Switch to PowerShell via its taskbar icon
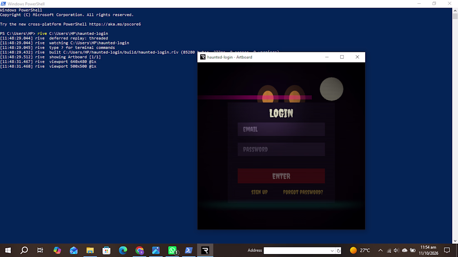The width and height of the screenshot is (458, 257). click(189, 250)
